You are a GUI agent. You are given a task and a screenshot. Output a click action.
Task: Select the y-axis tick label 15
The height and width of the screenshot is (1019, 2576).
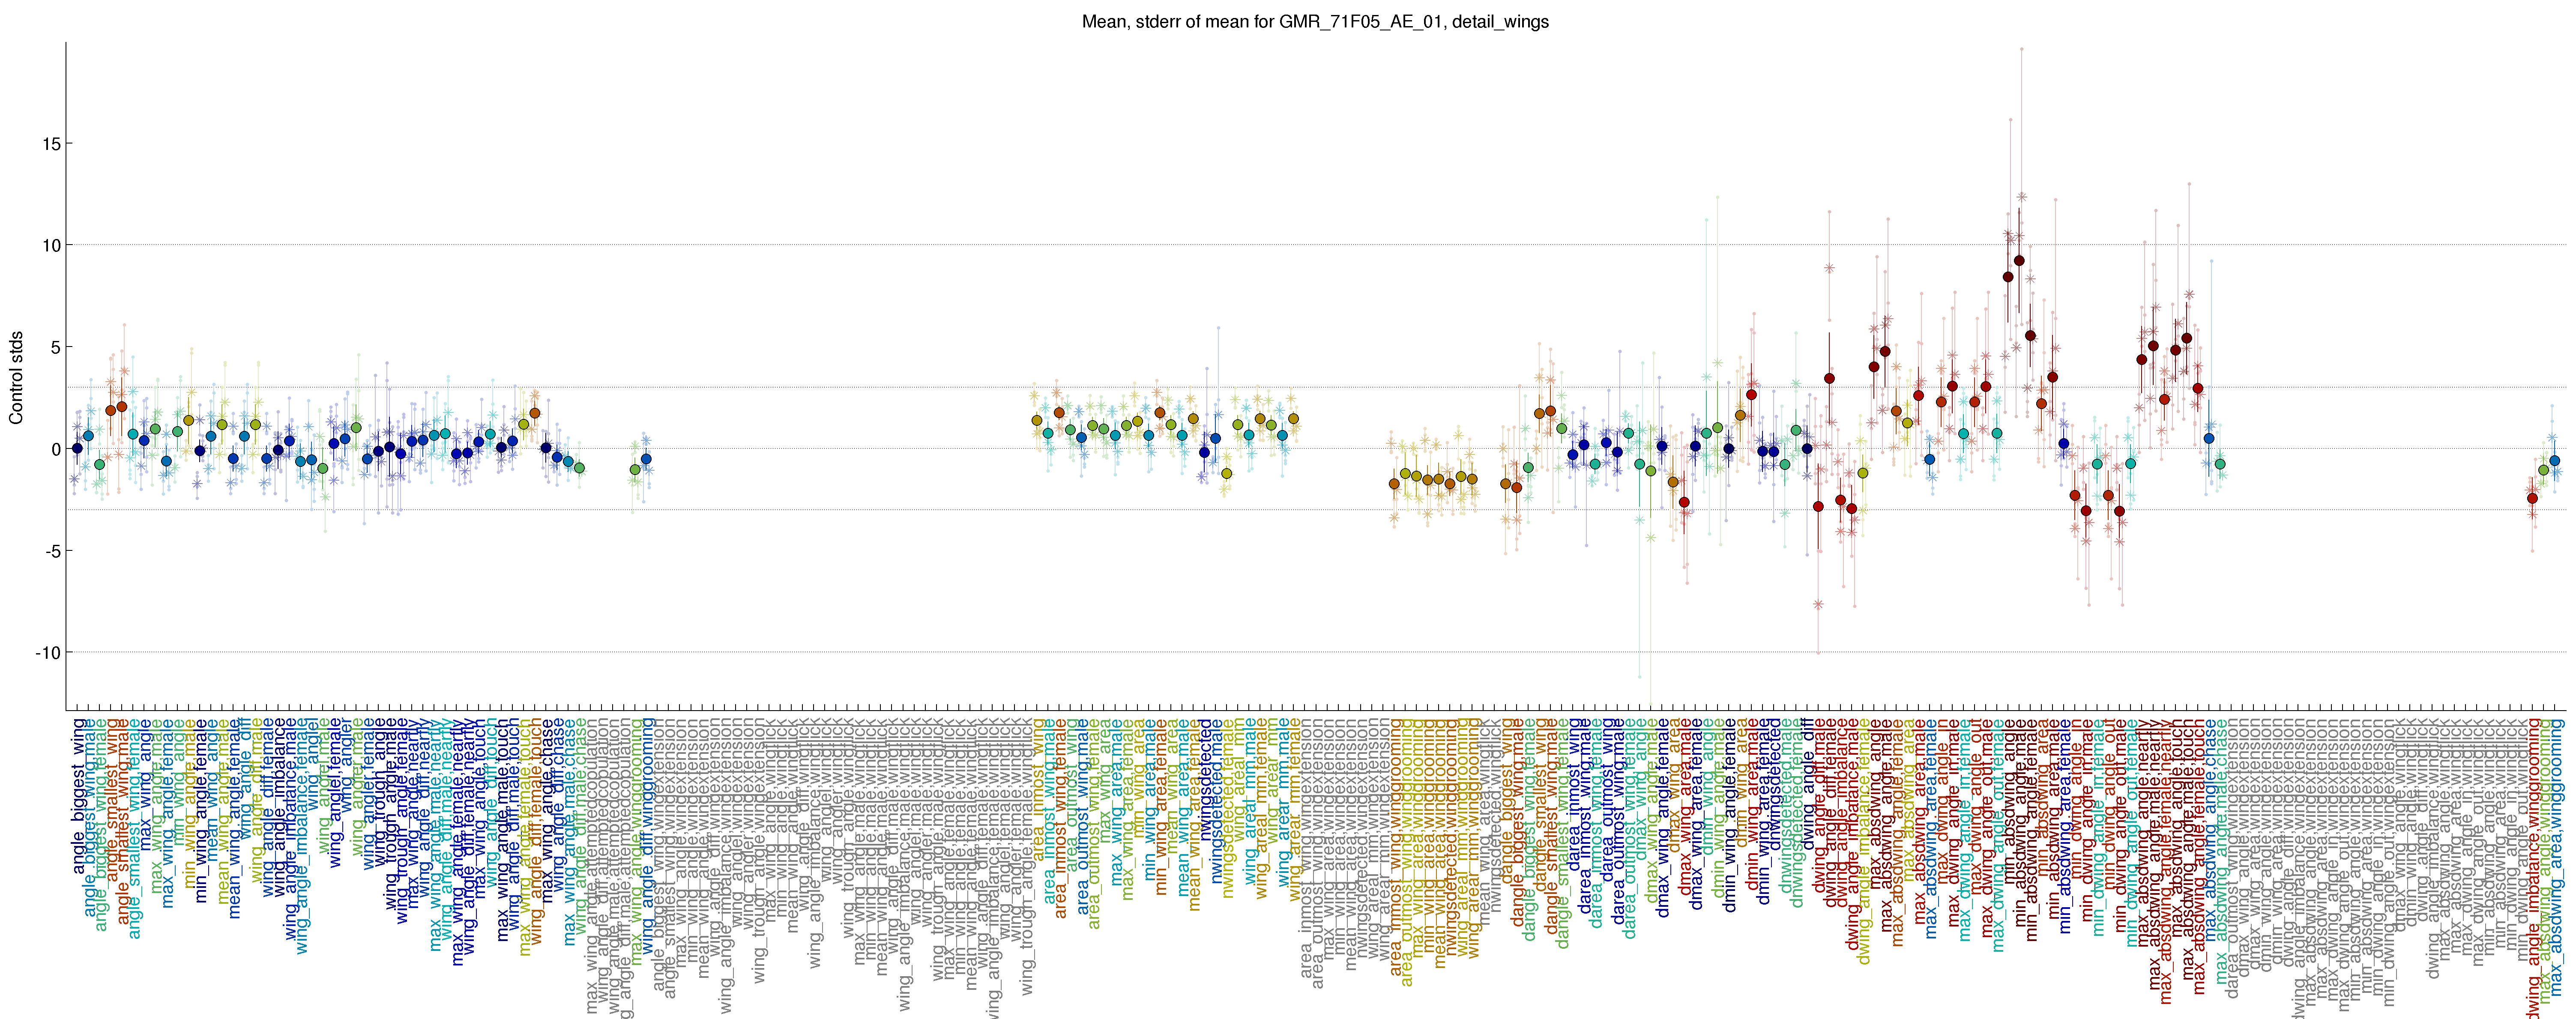click(51, 144)
